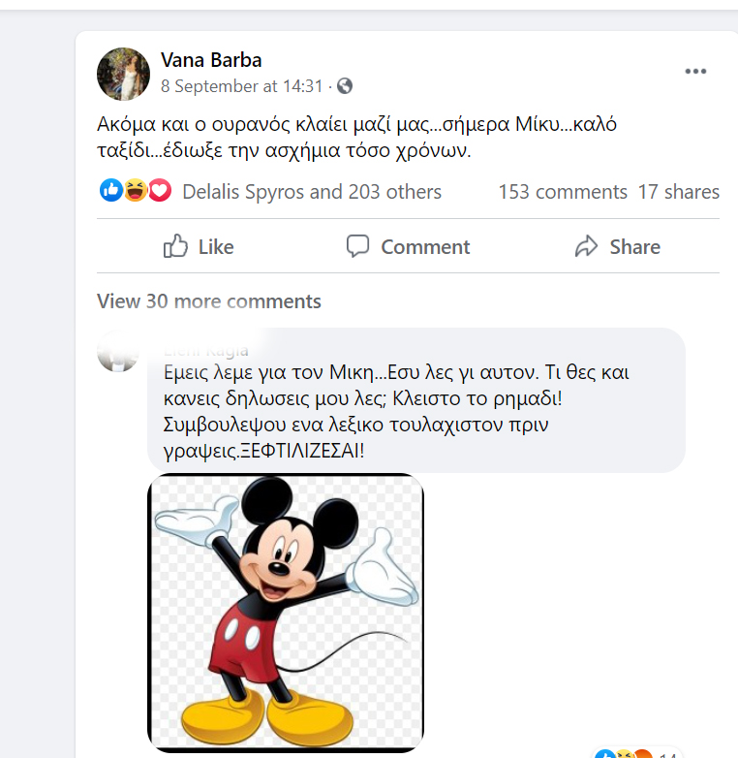
Task: Expand View 30 more comments
Action: tap(209, 301)
